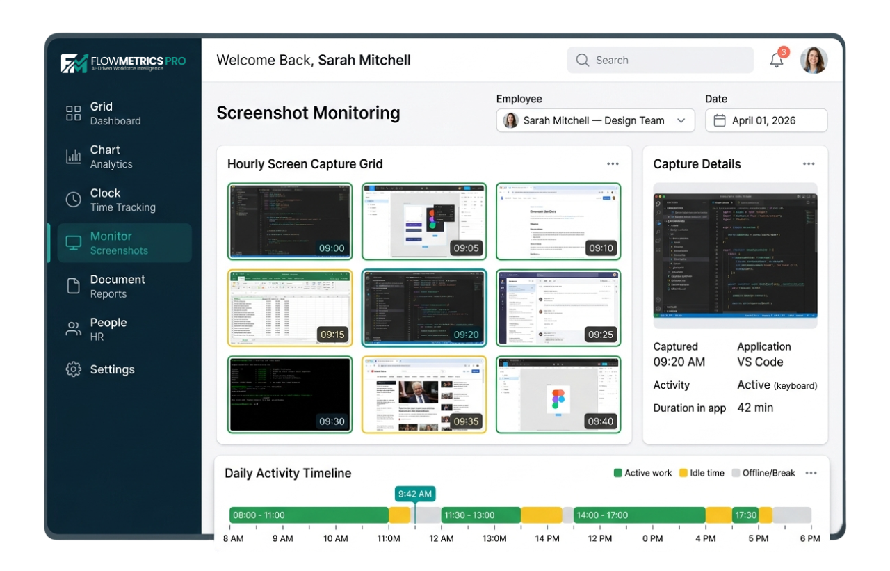This screenshot has height=571, width=890.
Task: Open the April 01, 2026 date picker
Action: click(x=766, y=120)
